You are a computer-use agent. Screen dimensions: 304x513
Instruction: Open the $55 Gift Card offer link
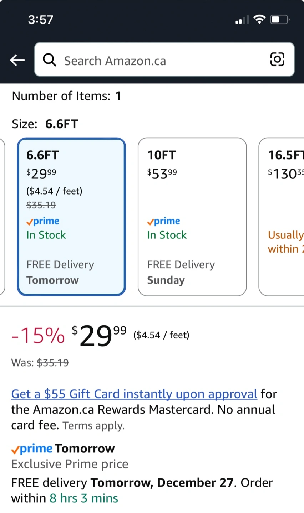point(134,394)
